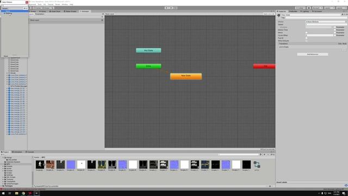Adjust the Project icon size slider
The height and width of the screenshot is (196, 348).
(x=270, y=186)
